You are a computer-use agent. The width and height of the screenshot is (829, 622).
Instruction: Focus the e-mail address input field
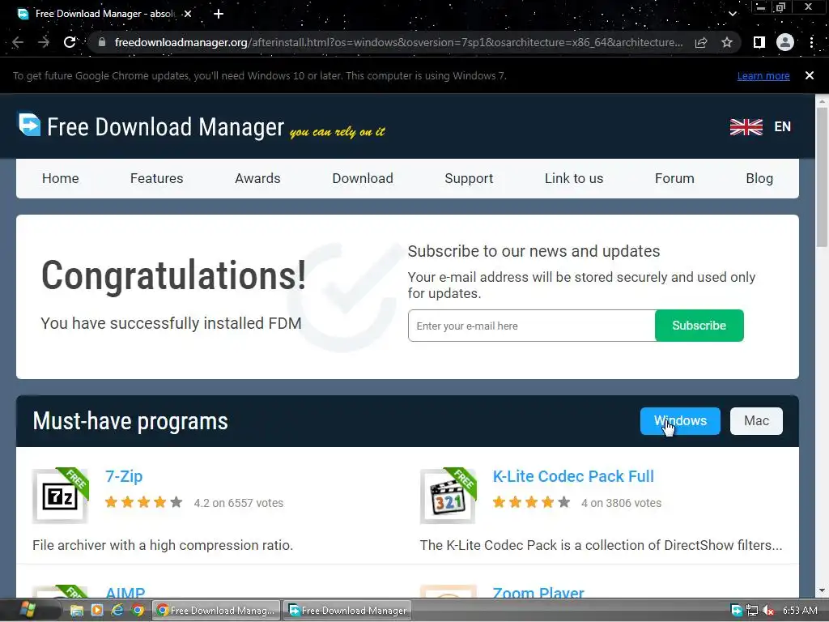pyautogui.click(x=531, y=326)
